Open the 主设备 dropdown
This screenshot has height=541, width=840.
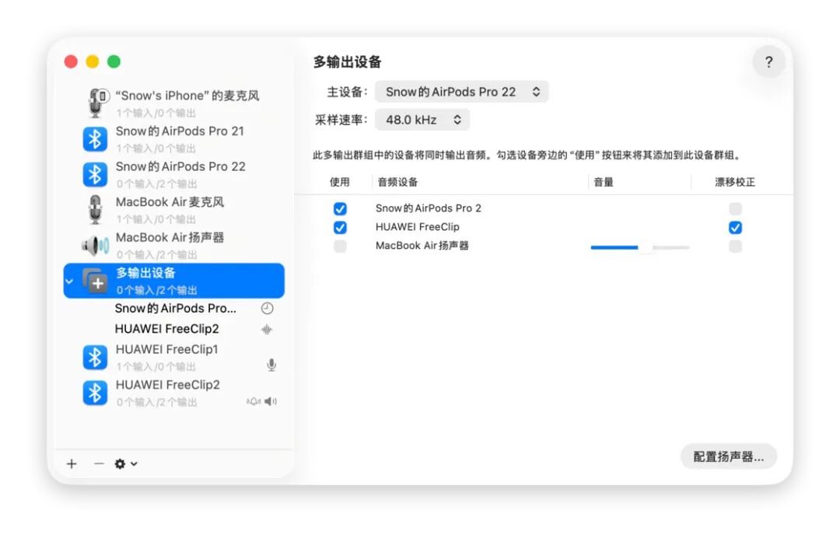click(x=462, y=92)
